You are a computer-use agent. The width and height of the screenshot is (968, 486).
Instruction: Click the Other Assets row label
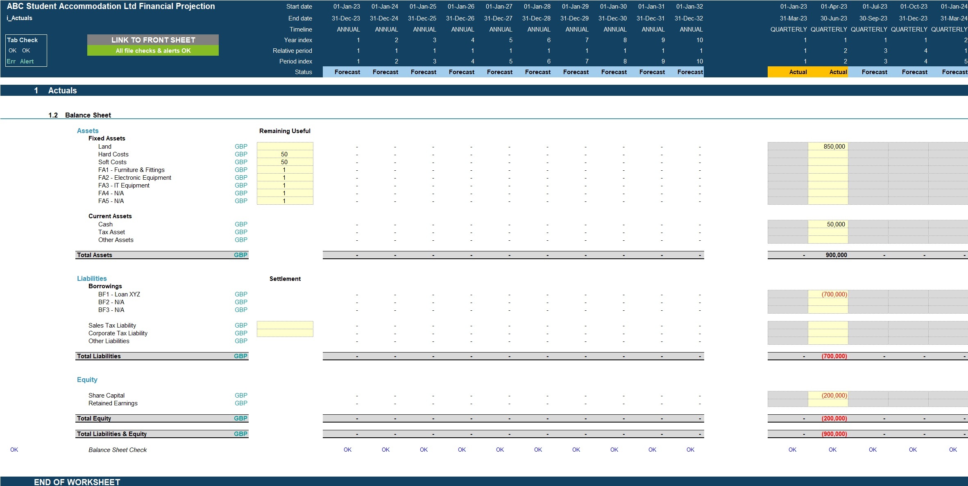point(116,240)
